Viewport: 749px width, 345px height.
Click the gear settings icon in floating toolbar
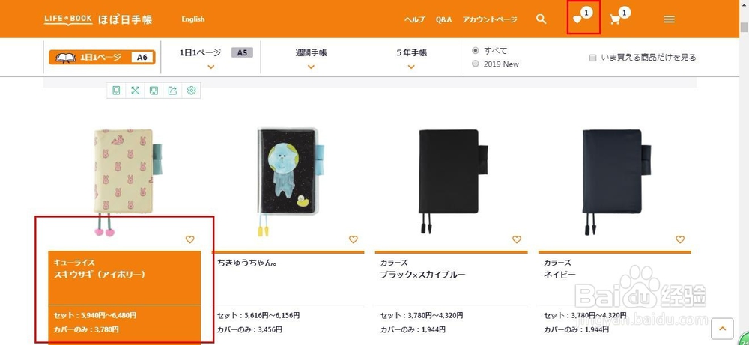(192, 91)
